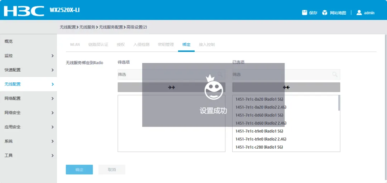The image size is (387, 183).
Task: Switch to 接入控制 tab
Action: 207,45
